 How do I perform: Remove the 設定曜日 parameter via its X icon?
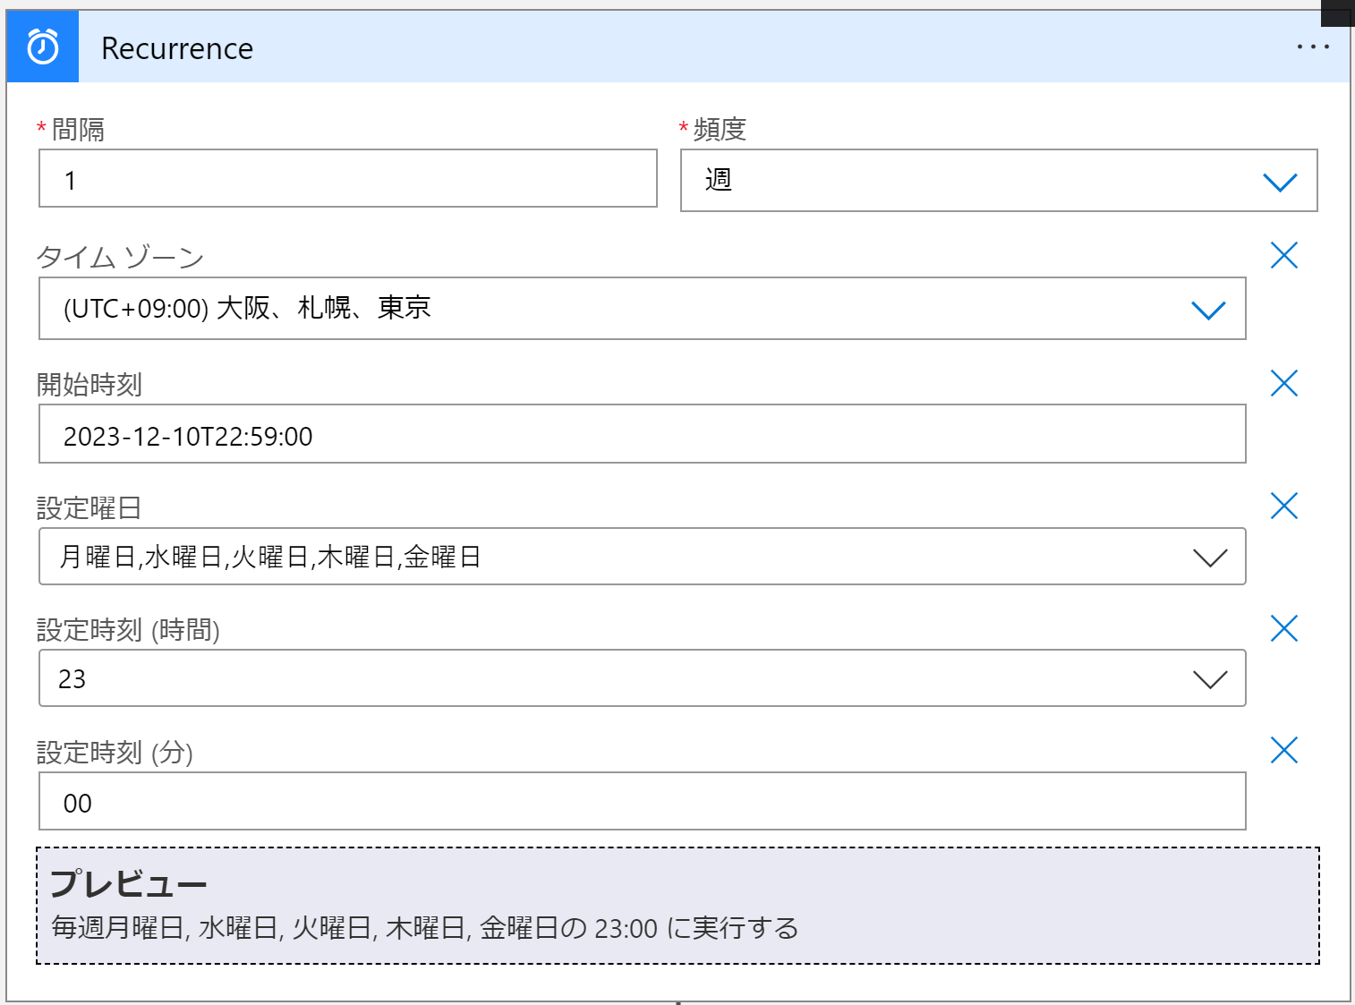pyautogui.click(x=1284, y=506)
